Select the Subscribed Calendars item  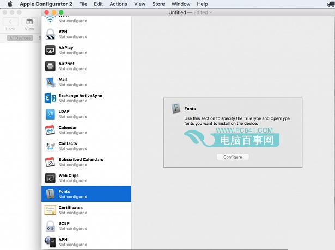81,162
